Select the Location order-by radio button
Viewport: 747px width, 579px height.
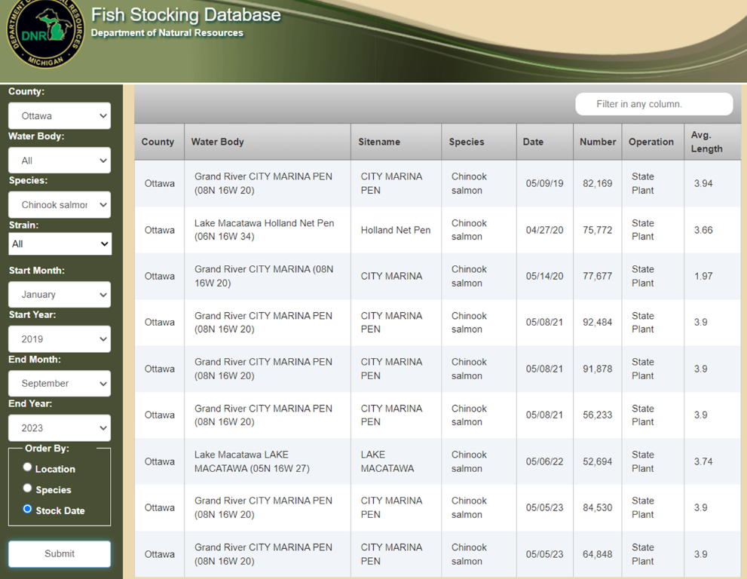point(28,467)
